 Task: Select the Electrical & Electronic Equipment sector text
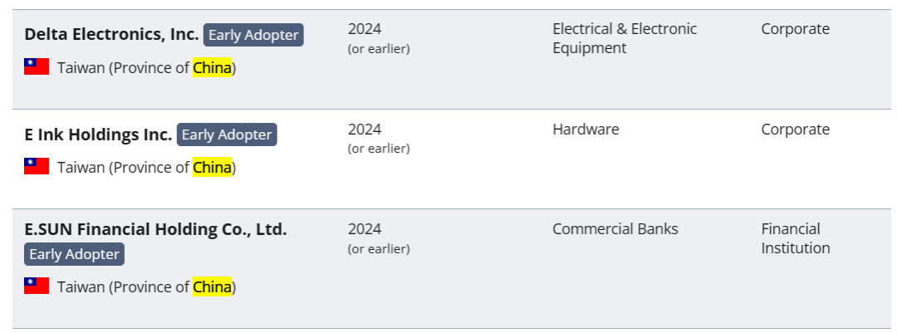tap(624, 38)
